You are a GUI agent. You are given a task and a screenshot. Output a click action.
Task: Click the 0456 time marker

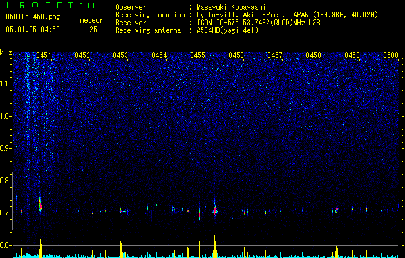(x=236, y=55)
